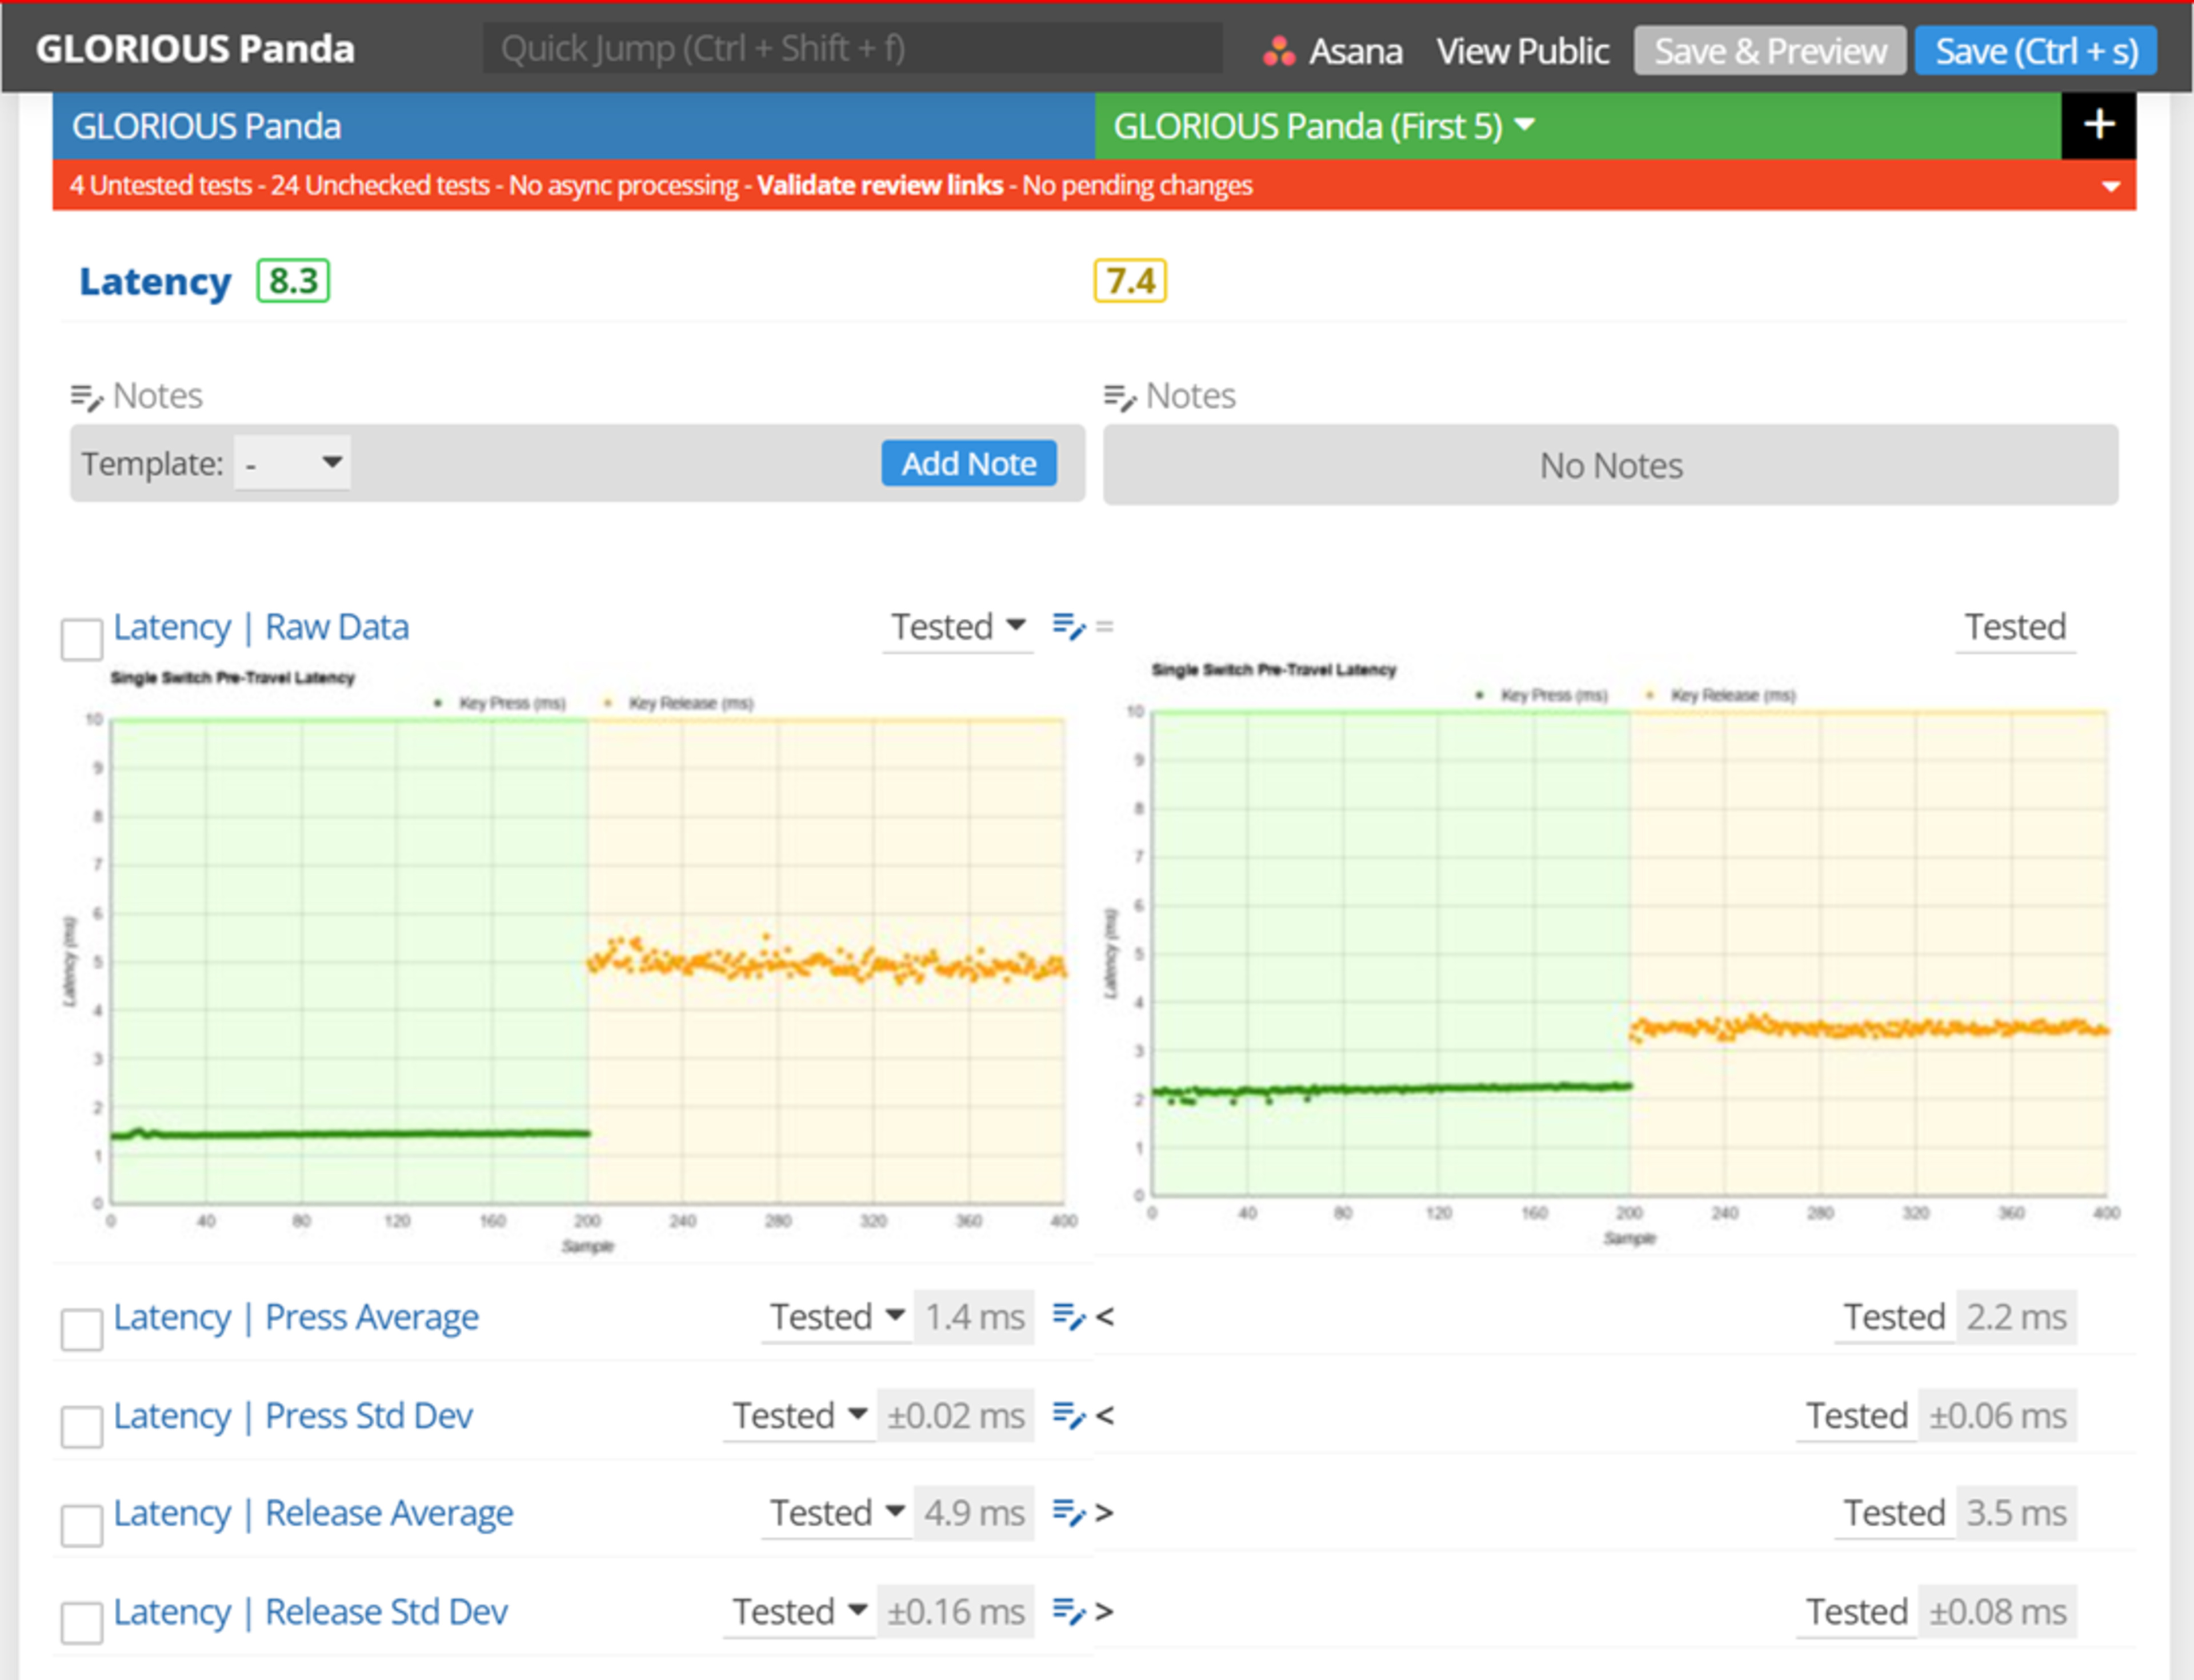
Task: Click the left Notes pencil icon
Action: (86, 397)
